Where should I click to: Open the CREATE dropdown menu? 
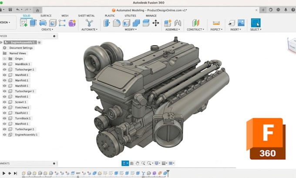pyautogui.click(x=47, y=30)
